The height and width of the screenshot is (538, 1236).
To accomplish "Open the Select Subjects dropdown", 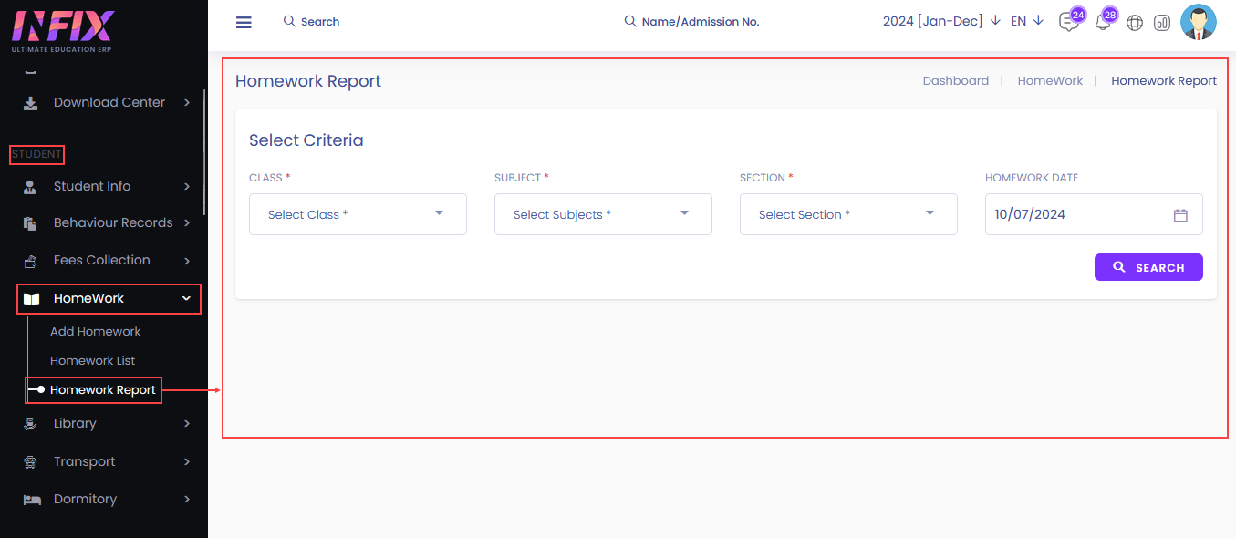I will point(603,214).
